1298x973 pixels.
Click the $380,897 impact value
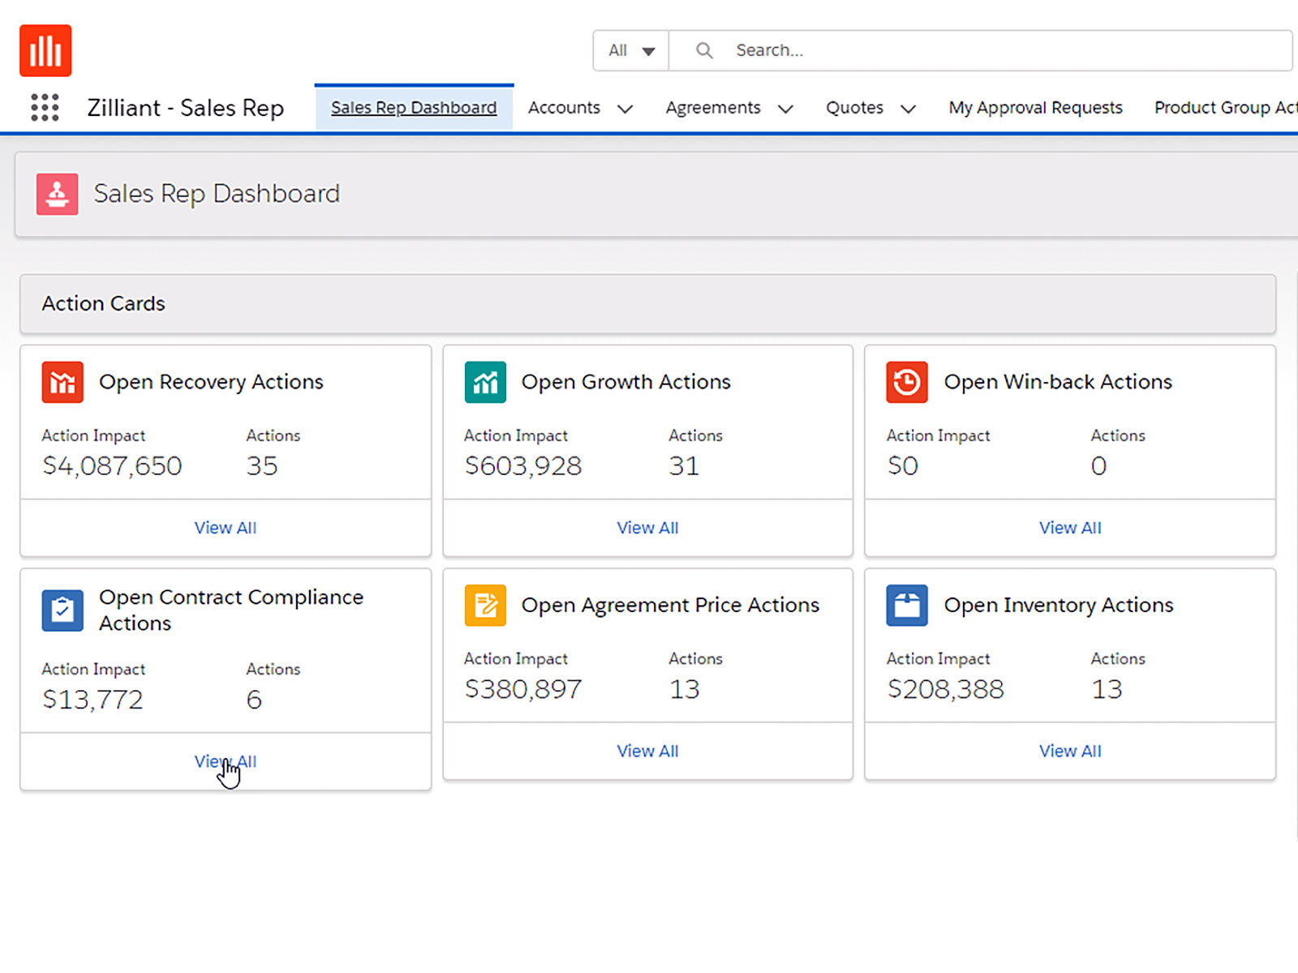click(523, 689)
